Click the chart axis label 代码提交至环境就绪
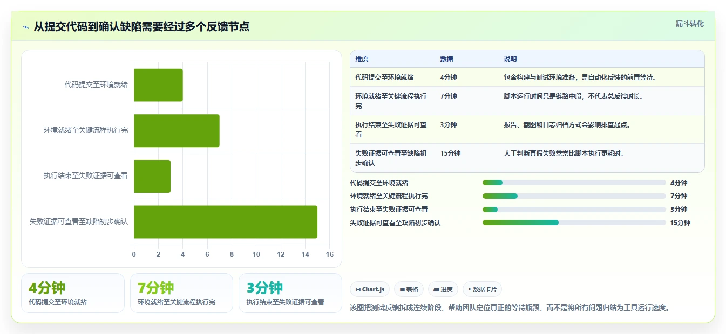The height and width of the screenshot is (334, 726). tap(96, 85)
